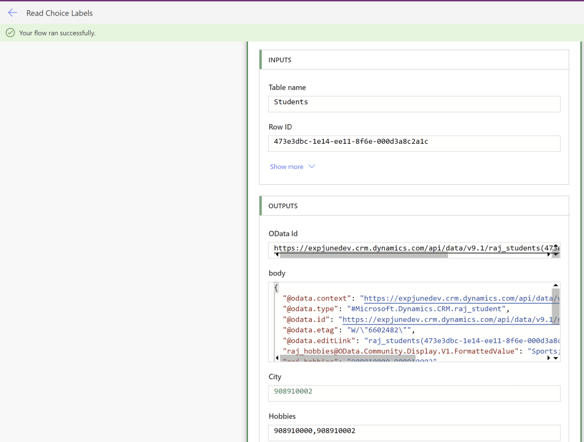The height and width of the screenshot is (442, 584).
Task: Click the body vertical scrollbar thumb
Action: click(556, 305)
